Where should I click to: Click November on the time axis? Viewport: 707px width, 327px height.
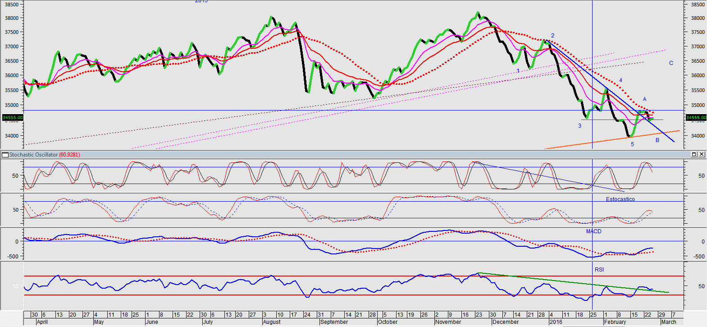(x=448, y=322)
